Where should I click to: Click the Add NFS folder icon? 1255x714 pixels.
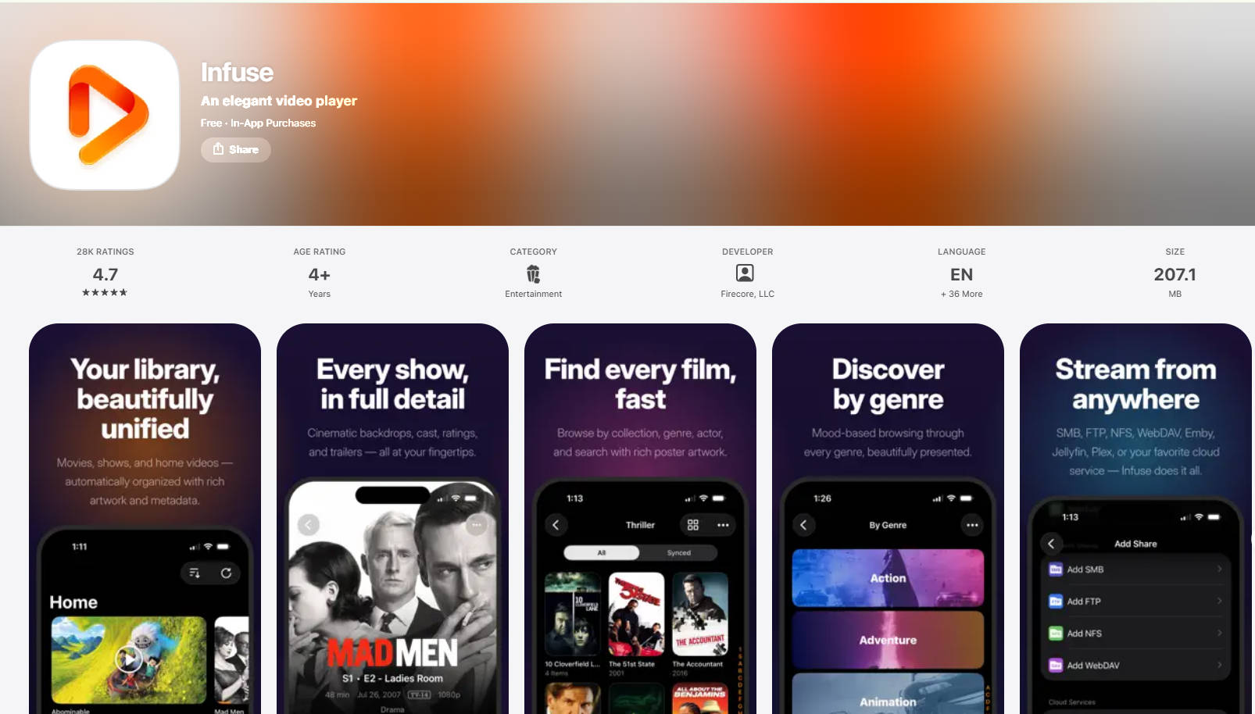[1056, 633]
